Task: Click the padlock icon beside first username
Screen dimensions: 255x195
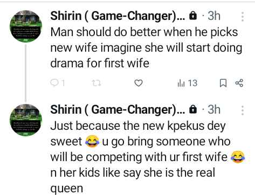Action: tap(193, 16)
